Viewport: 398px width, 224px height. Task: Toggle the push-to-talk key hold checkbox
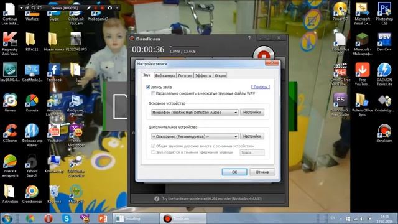coord(154,152)
